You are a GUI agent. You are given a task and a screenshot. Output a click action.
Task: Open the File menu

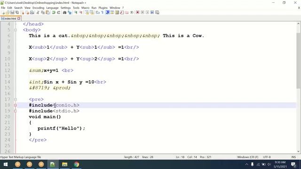tap(3, 8)
